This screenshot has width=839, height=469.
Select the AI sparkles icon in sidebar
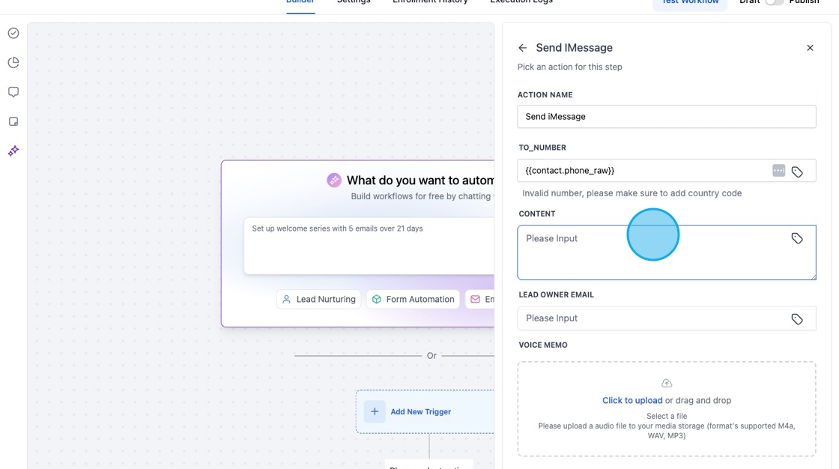point(13,151)
